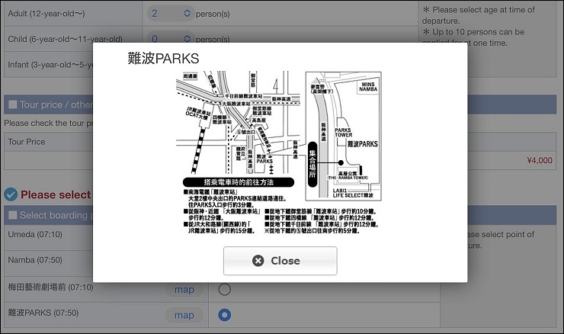Open the Child persons count dropdown

(171, 39)
